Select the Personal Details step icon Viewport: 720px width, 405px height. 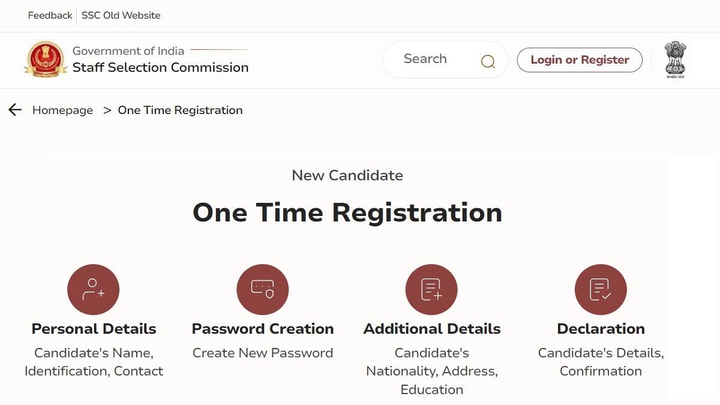click(93, 290)
